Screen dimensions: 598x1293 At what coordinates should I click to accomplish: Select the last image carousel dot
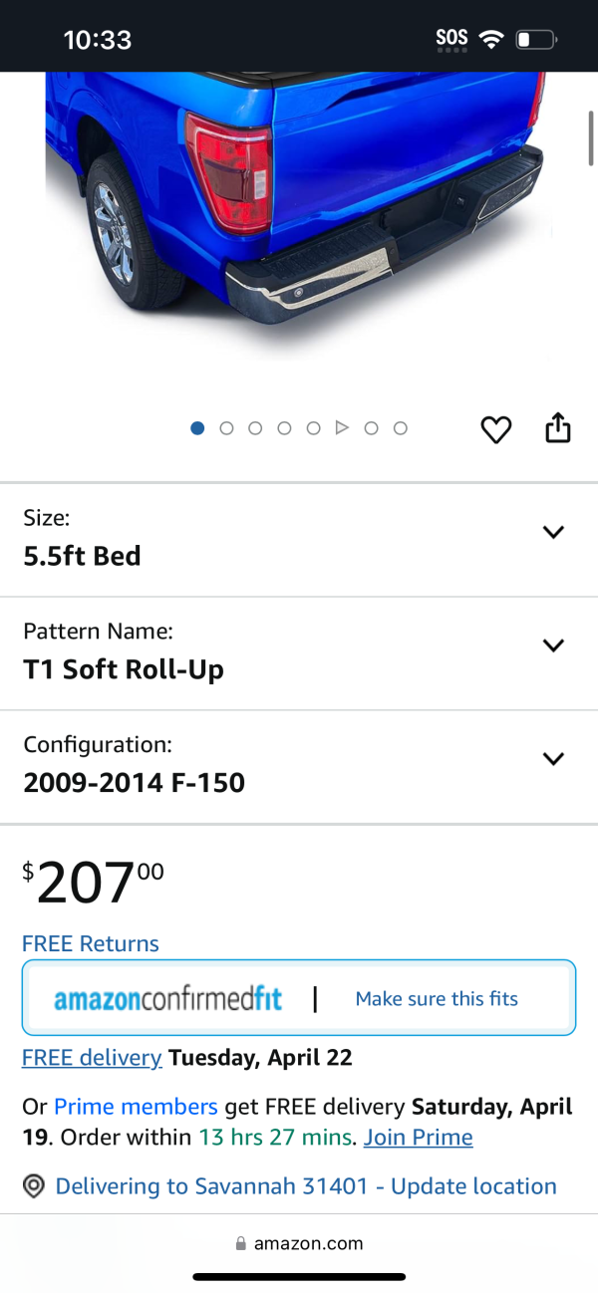401,428
